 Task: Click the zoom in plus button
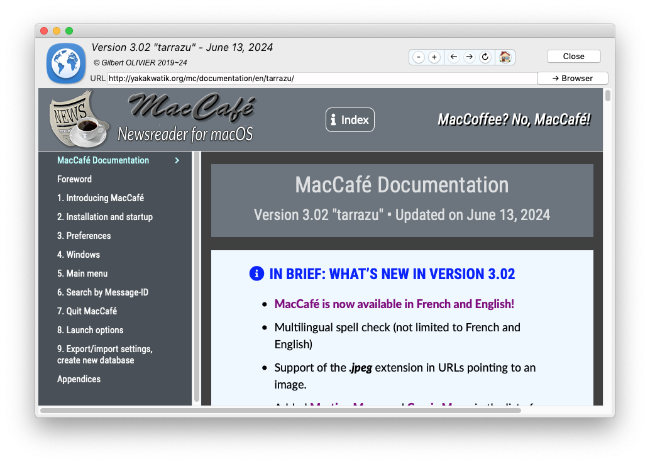pyautogui.click(x=434, y=57)
